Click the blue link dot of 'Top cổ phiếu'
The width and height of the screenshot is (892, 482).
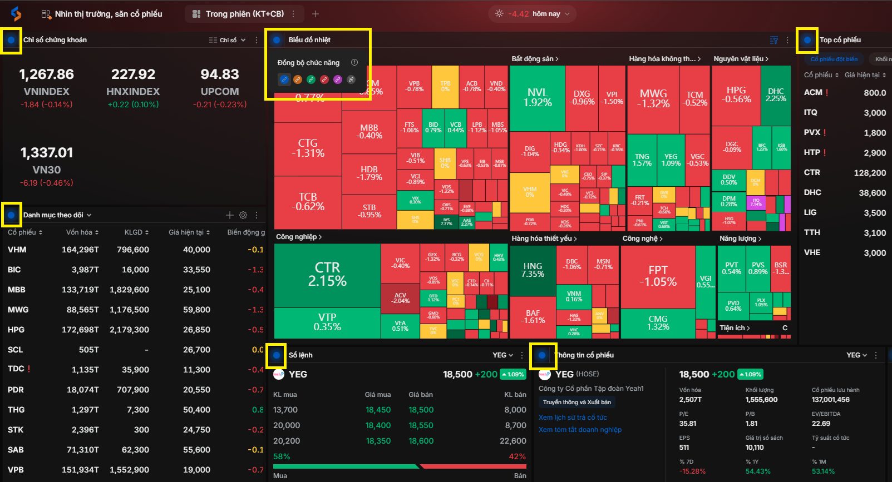[x=807, y=40]
